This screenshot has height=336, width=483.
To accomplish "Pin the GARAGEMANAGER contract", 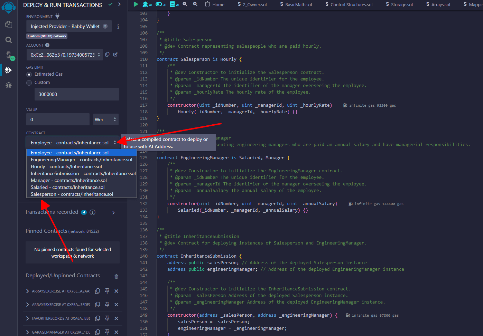I will [x=107, y=332].
